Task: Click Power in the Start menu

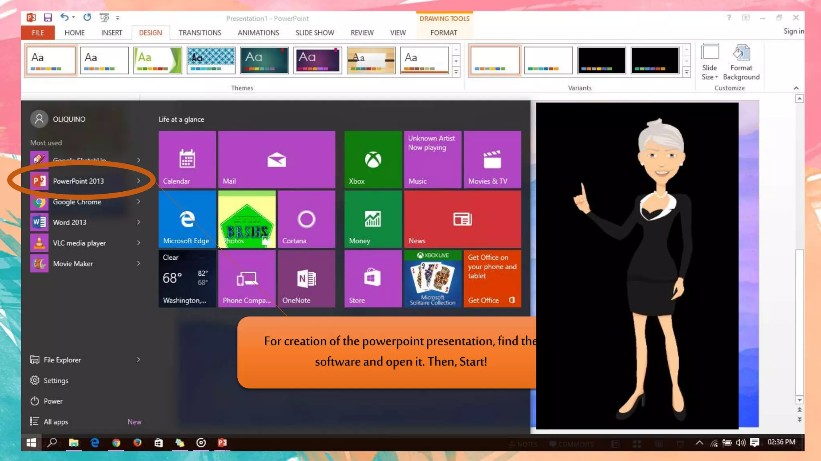Action: tap(53, 401)
